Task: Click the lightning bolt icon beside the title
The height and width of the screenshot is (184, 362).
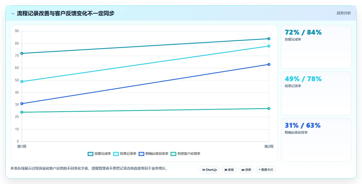Action: click(x=13, y=14)
